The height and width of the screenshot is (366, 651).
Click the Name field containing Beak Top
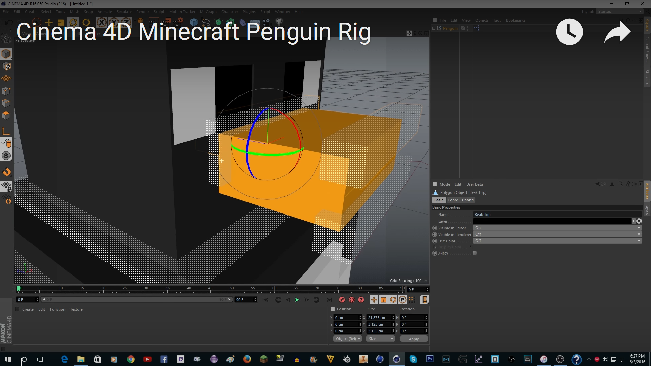(557, 215)
